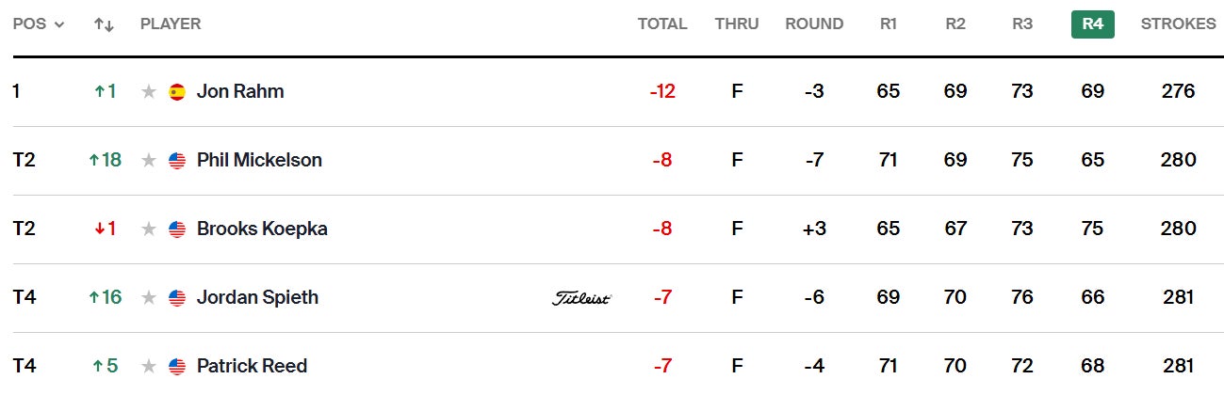Open the POS sort dropdown

[39, 24]
